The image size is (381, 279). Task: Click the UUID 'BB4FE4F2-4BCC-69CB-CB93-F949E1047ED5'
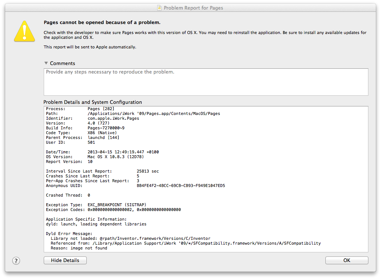coord(181,186)
